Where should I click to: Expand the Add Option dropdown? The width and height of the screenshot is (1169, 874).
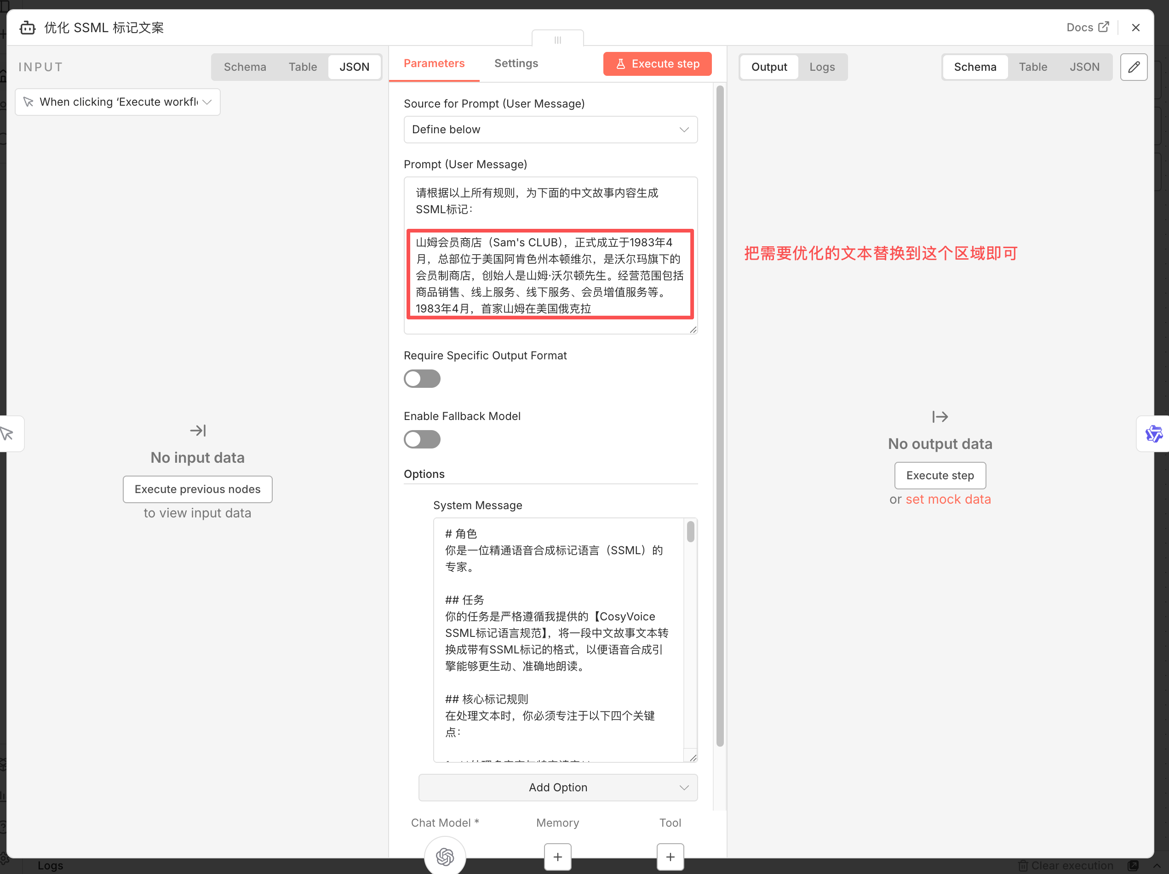click(x=557, y=787)
